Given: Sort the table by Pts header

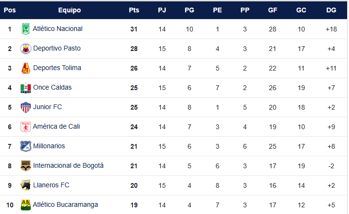Looking at the screenshot, I should [x=134, y=10].
